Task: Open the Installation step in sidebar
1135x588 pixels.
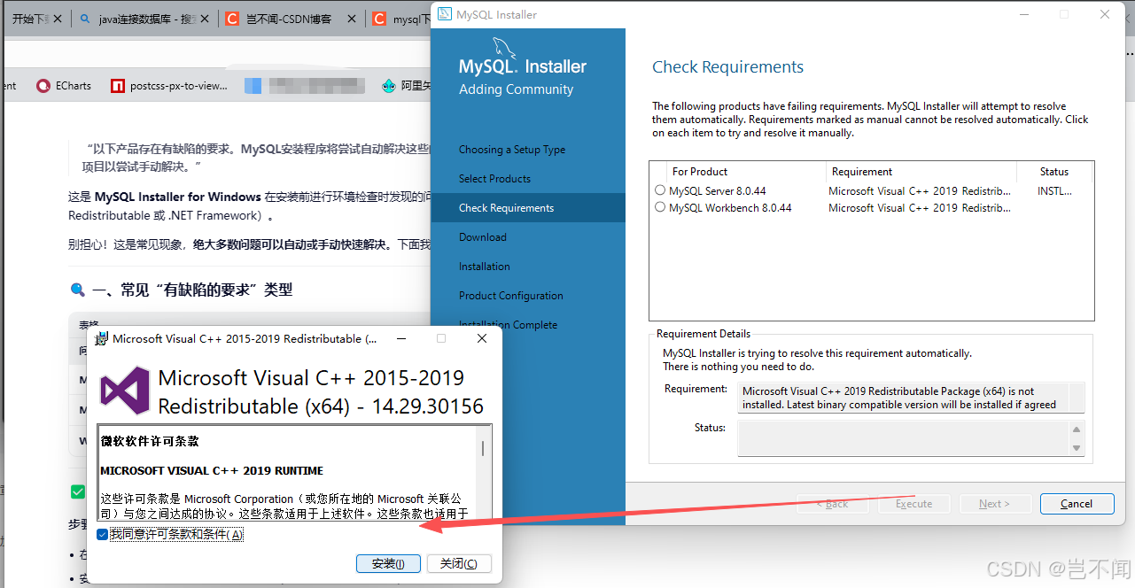Action: 485,267
